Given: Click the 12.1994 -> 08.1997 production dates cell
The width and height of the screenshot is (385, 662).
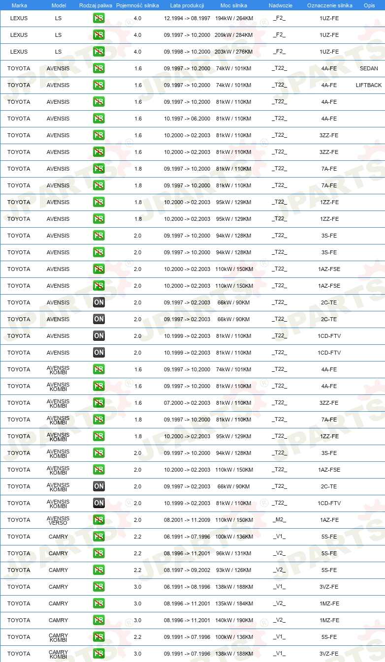Looking at the screenshot, I should tap(187, 18).
